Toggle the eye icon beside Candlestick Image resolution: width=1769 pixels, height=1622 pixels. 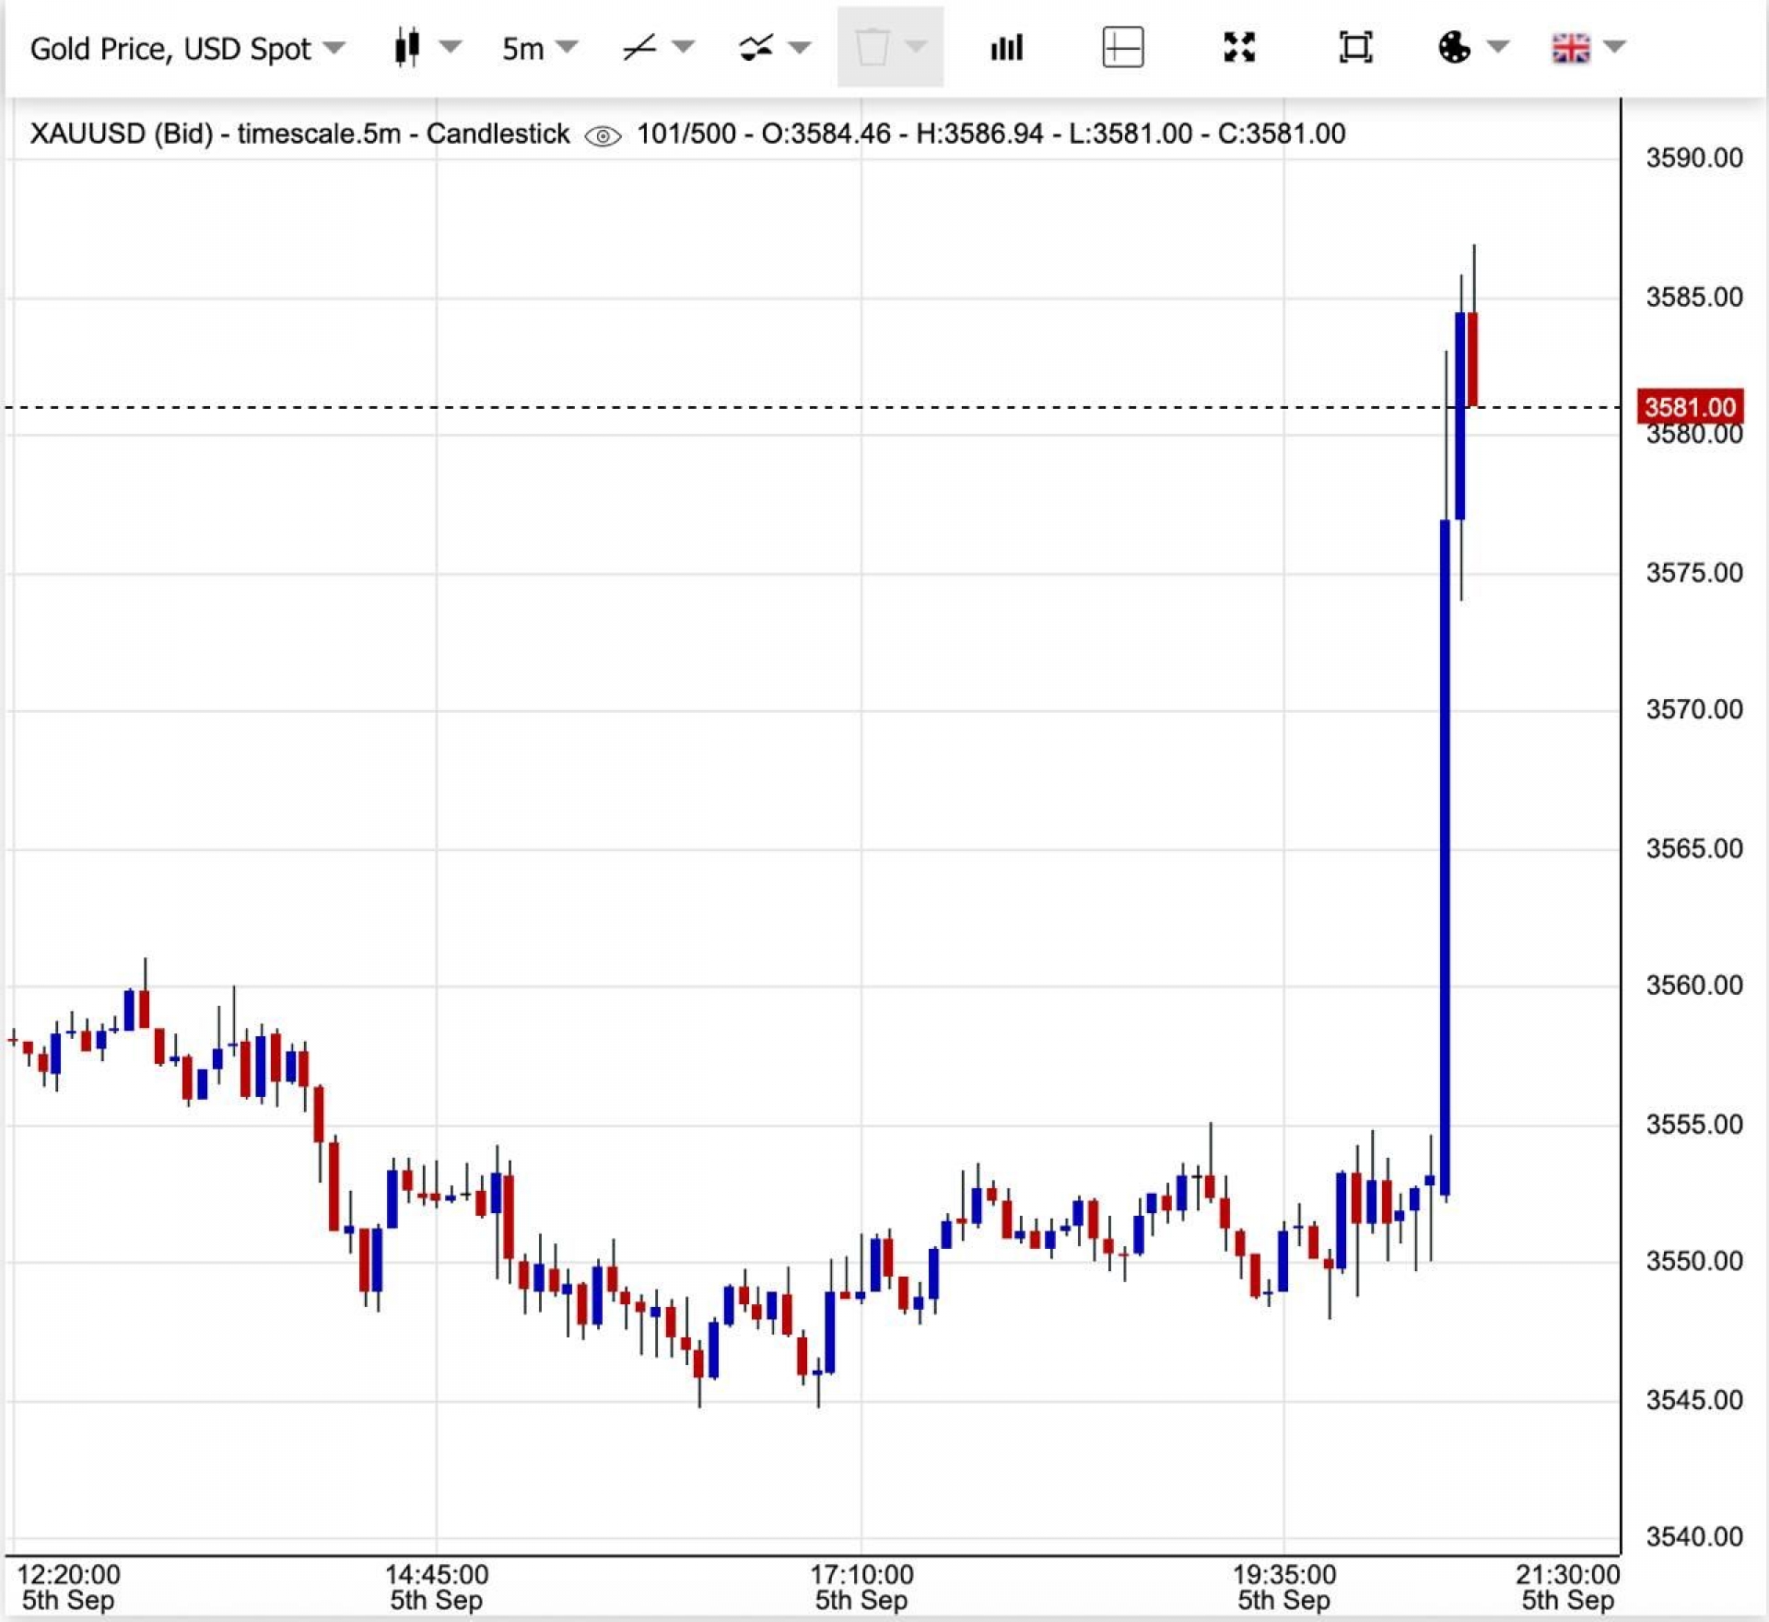(603, 136)
